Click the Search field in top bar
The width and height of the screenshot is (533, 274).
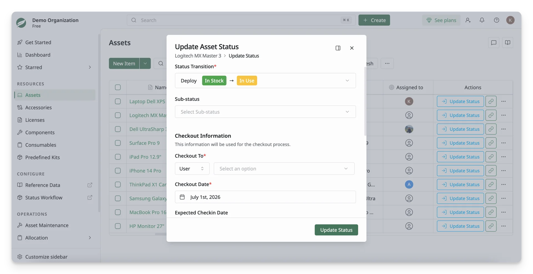[241, 20]
